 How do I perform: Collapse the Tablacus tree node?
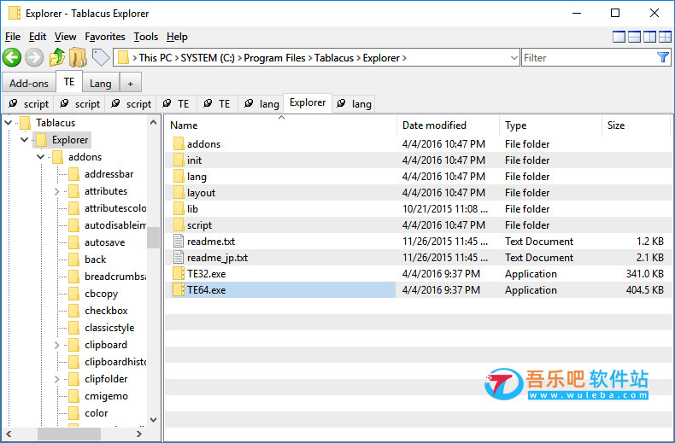click(9, 123)
